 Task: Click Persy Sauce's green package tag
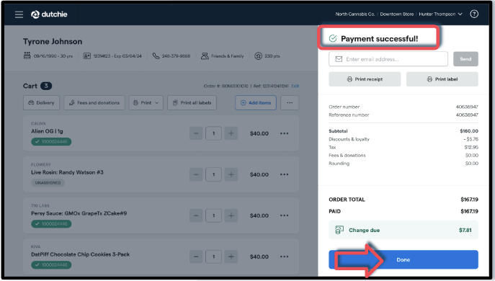(x=51, y=223)
